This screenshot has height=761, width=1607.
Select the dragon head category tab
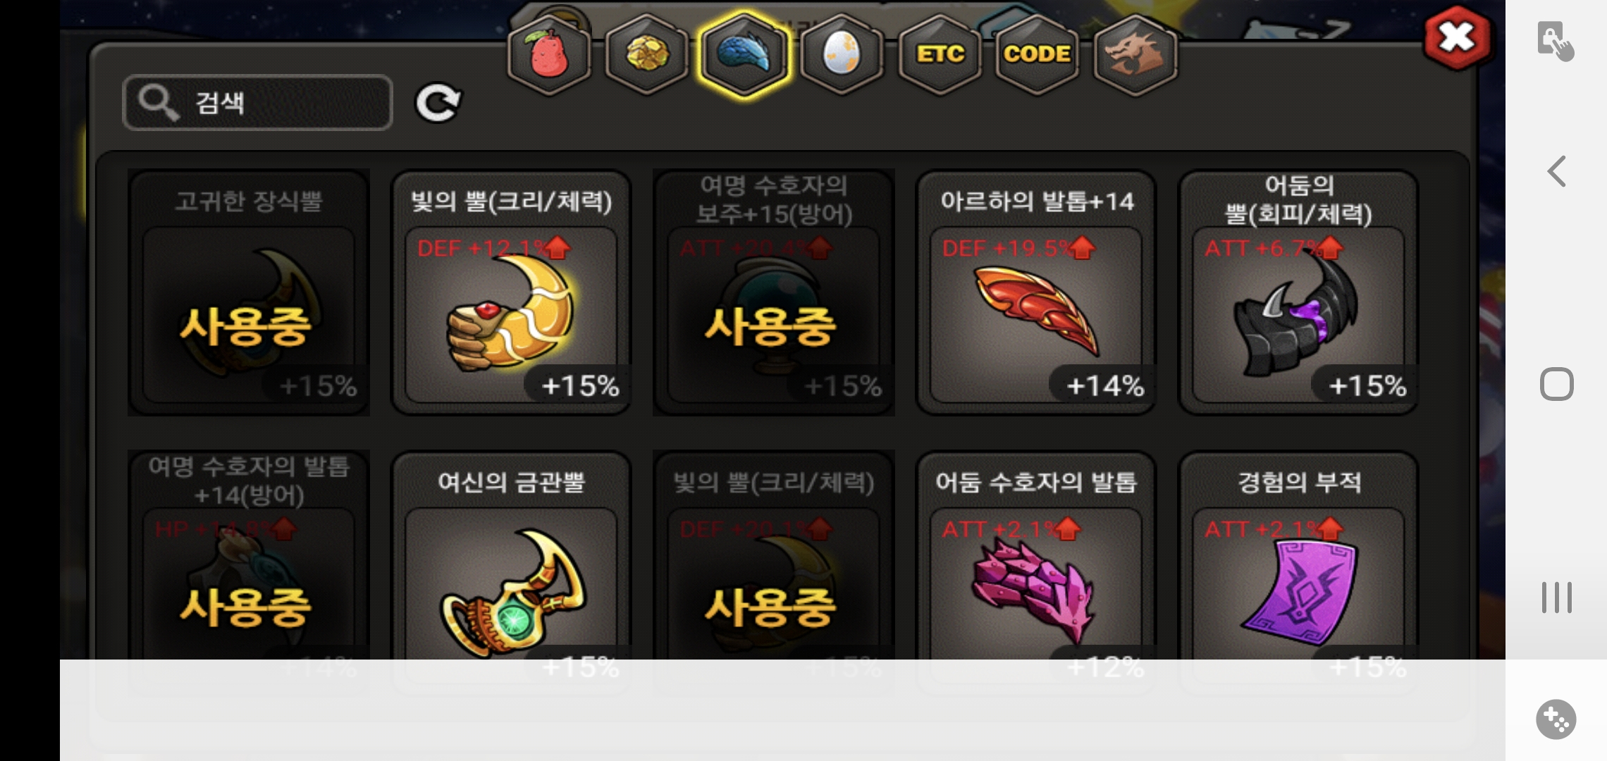[x=1135, y=55]
